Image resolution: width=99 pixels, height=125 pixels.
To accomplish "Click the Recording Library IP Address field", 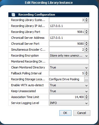I will pyautogui.click(x=69, y=26).
